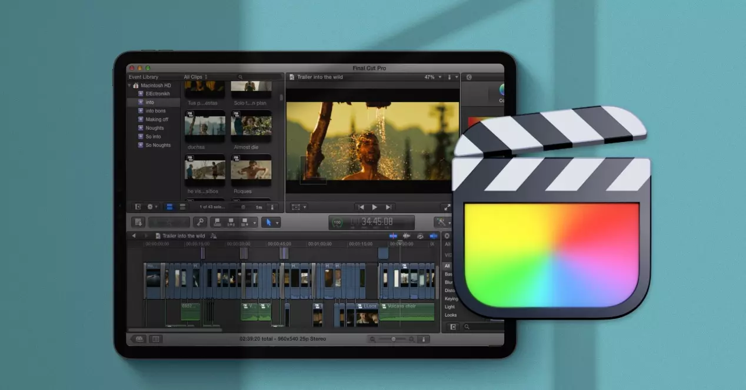Play the clip in the viewer
The image size is (746, 390).
375,207
